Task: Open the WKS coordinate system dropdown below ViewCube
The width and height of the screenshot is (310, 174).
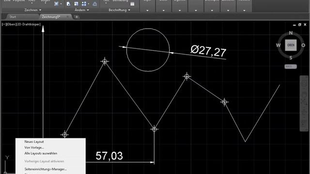Action: (x=291, y=67)
